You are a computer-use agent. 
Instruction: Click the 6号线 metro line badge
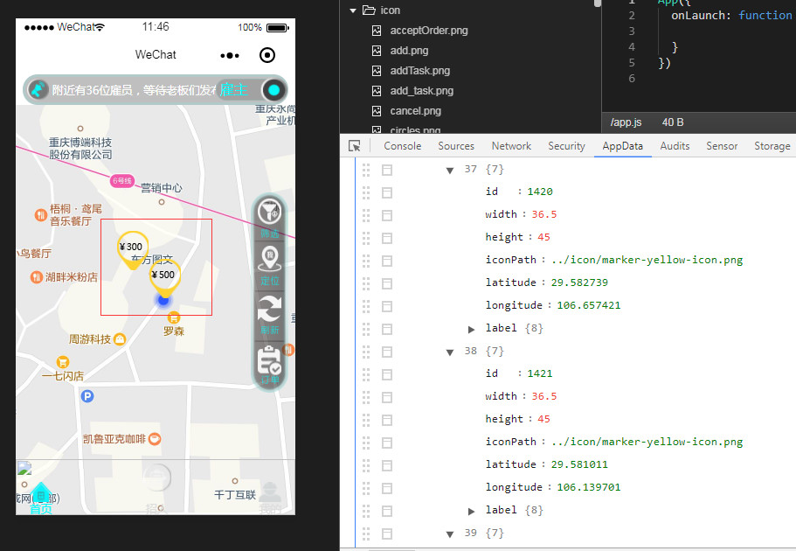click(x=121, y=180)
